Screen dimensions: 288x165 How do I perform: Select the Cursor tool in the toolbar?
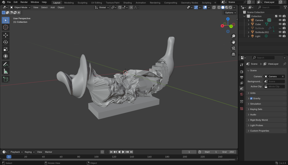6,27
